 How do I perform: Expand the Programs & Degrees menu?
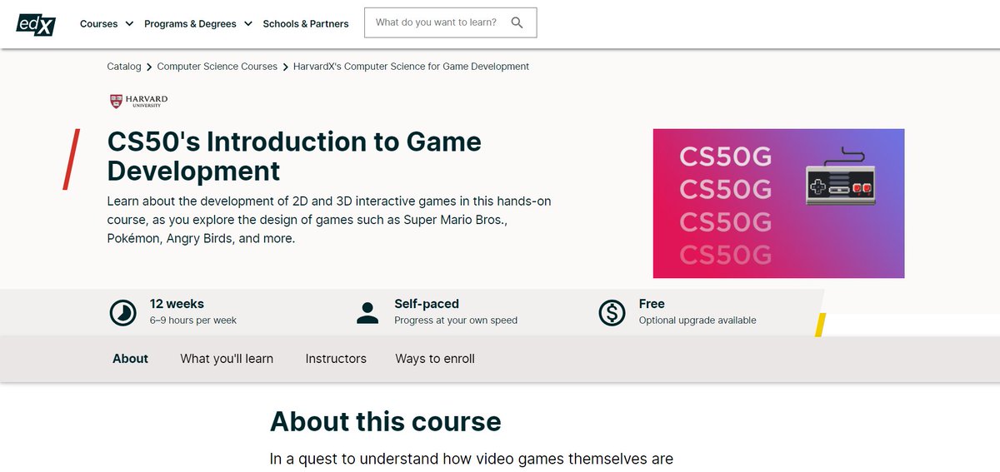[198, 23]
